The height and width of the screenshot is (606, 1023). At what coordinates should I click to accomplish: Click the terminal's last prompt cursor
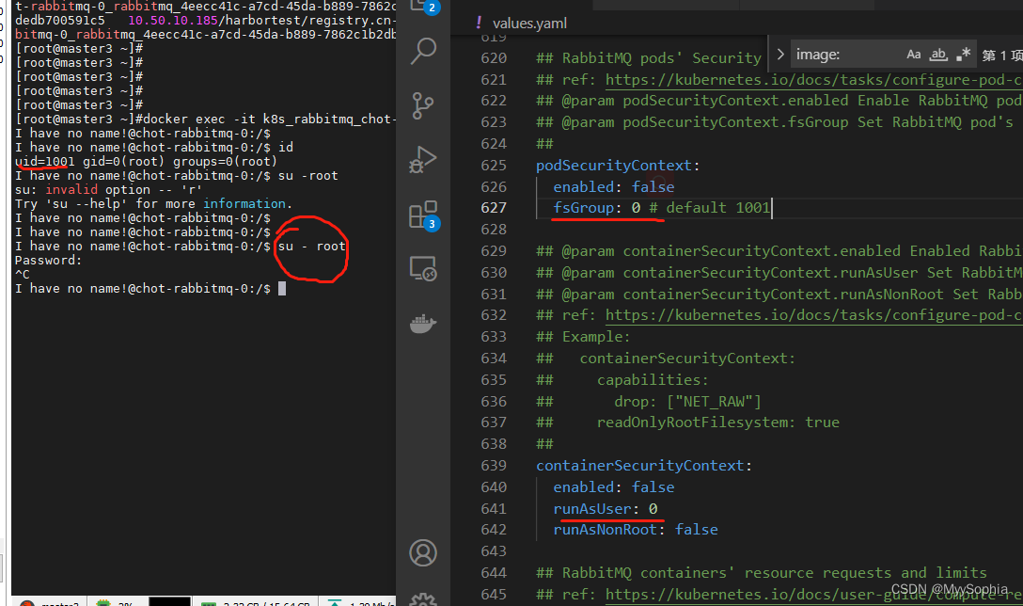282,289
